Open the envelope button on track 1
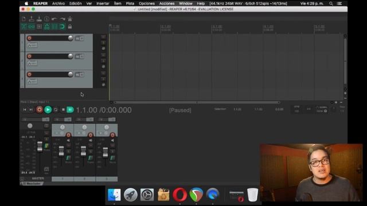 tap(32, 45)
